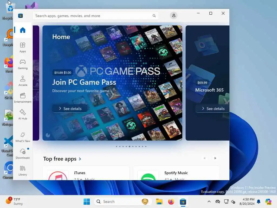277x208 pixels.
Task: Click the search apps input field
Action: click(95, 16)
